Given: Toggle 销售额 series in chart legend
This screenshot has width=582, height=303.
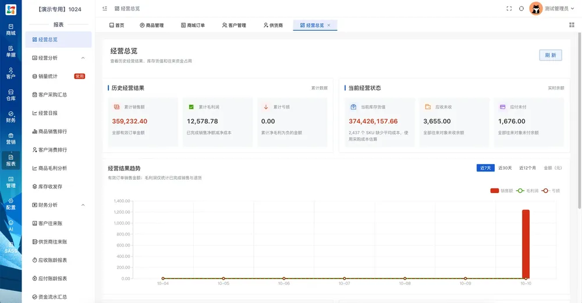Looking at the screenshot, I should click(x=502, y=191).
